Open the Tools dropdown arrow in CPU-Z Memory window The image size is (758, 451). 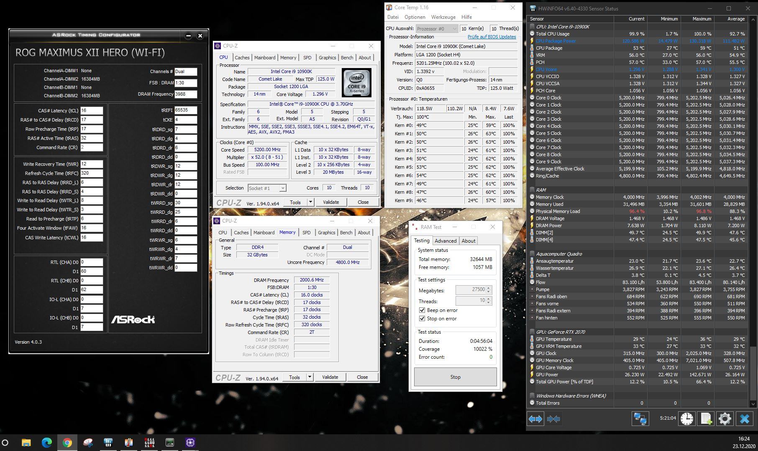pos(310,377)
